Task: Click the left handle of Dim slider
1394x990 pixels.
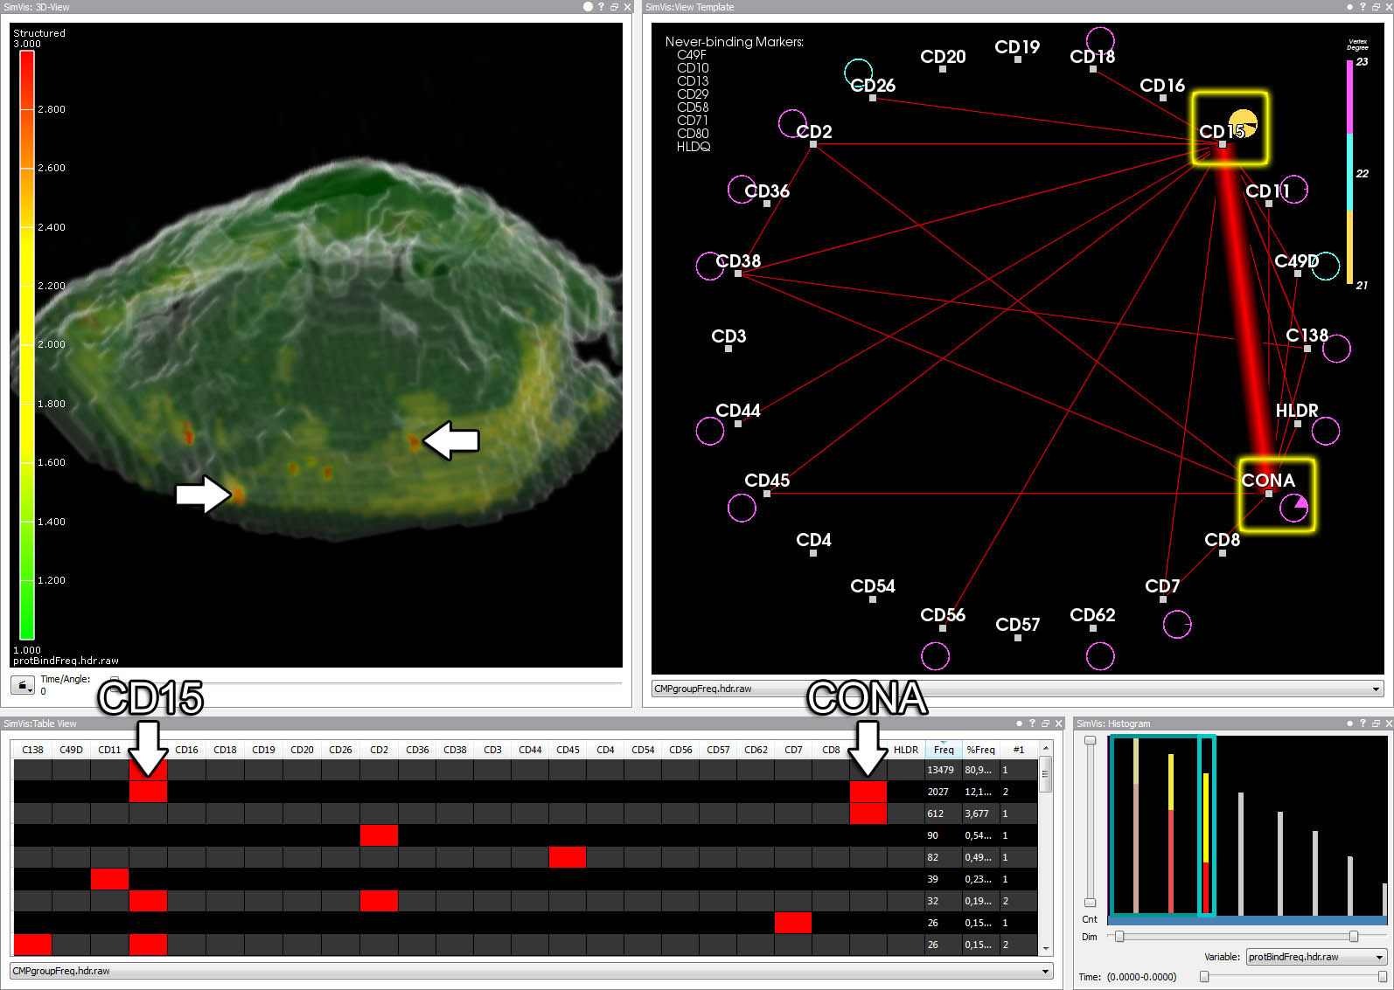Action: [1119, 937]
